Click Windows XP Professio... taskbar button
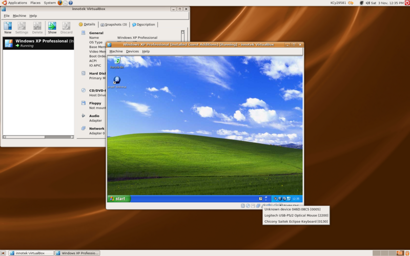410x256 pixels. pyautogui.click(x=77, y=253)
